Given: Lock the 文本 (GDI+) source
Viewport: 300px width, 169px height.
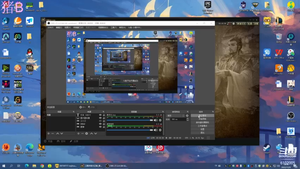Looking at the screenshot, I should pos(104,115).
